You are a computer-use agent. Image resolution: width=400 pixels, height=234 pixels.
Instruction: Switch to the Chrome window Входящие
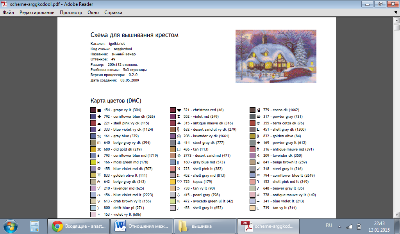(x=77, y=226)
